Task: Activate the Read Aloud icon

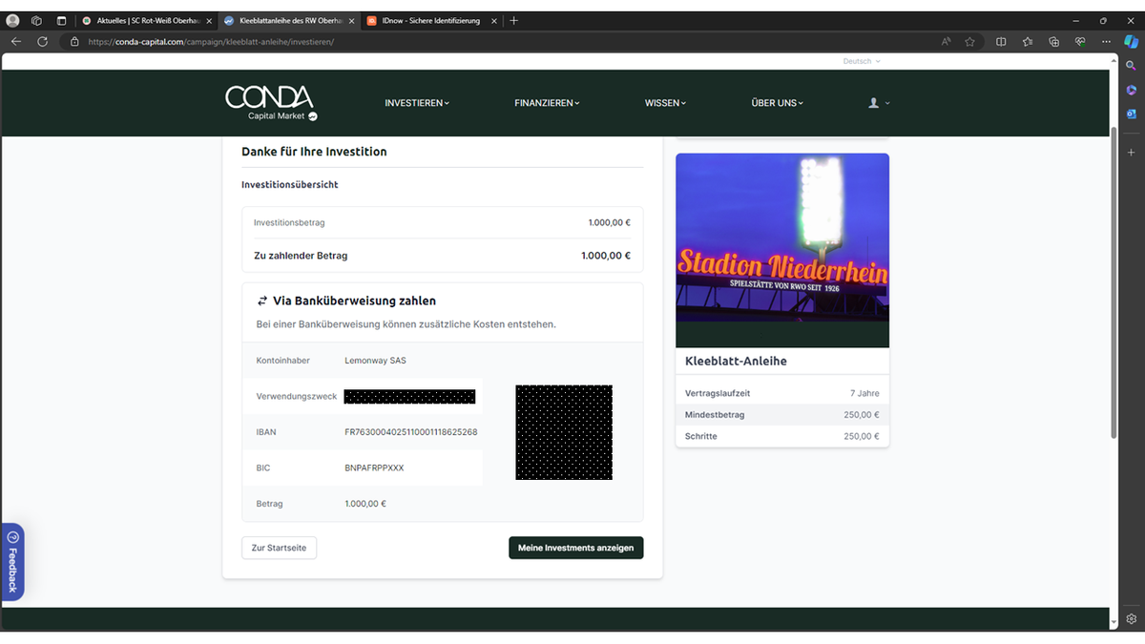Action: click(947, 42)
